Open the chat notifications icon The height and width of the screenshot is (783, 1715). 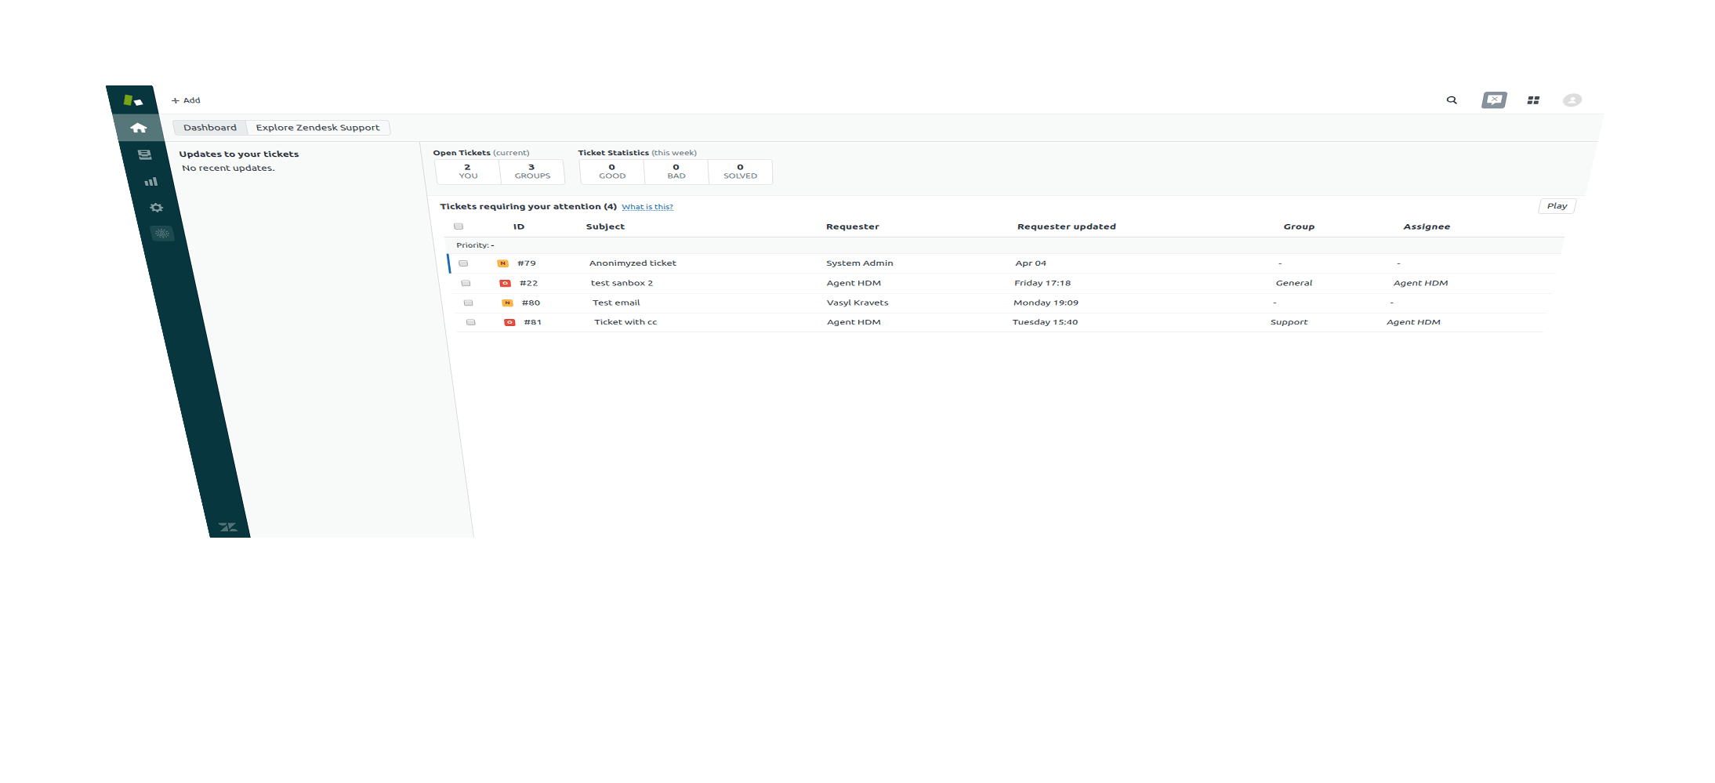coord(1494,100)
